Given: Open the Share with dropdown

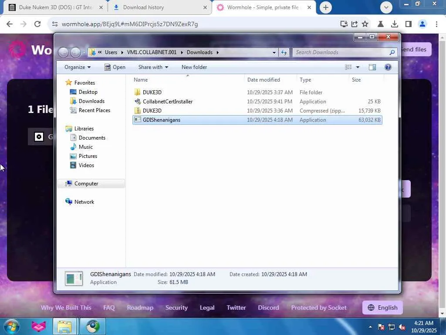Looking at the screenshot, I should (x=153, y=67).
